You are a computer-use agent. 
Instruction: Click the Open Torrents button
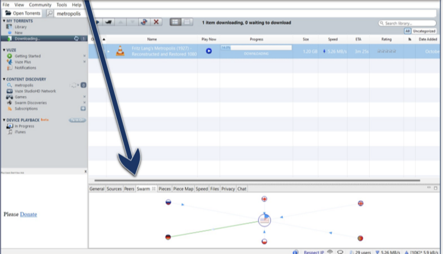tap(22, 13)
